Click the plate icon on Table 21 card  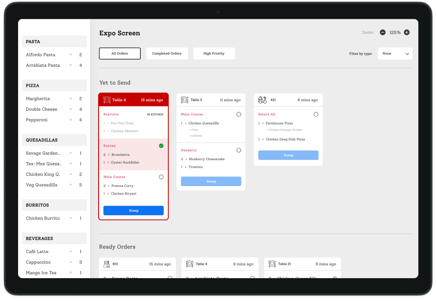pyautogui.click(x=272, y=264)
